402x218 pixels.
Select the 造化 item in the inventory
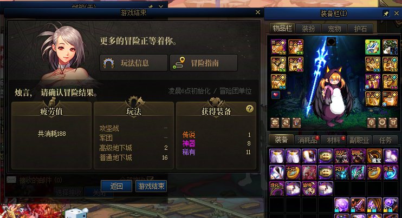click(277, 188)
